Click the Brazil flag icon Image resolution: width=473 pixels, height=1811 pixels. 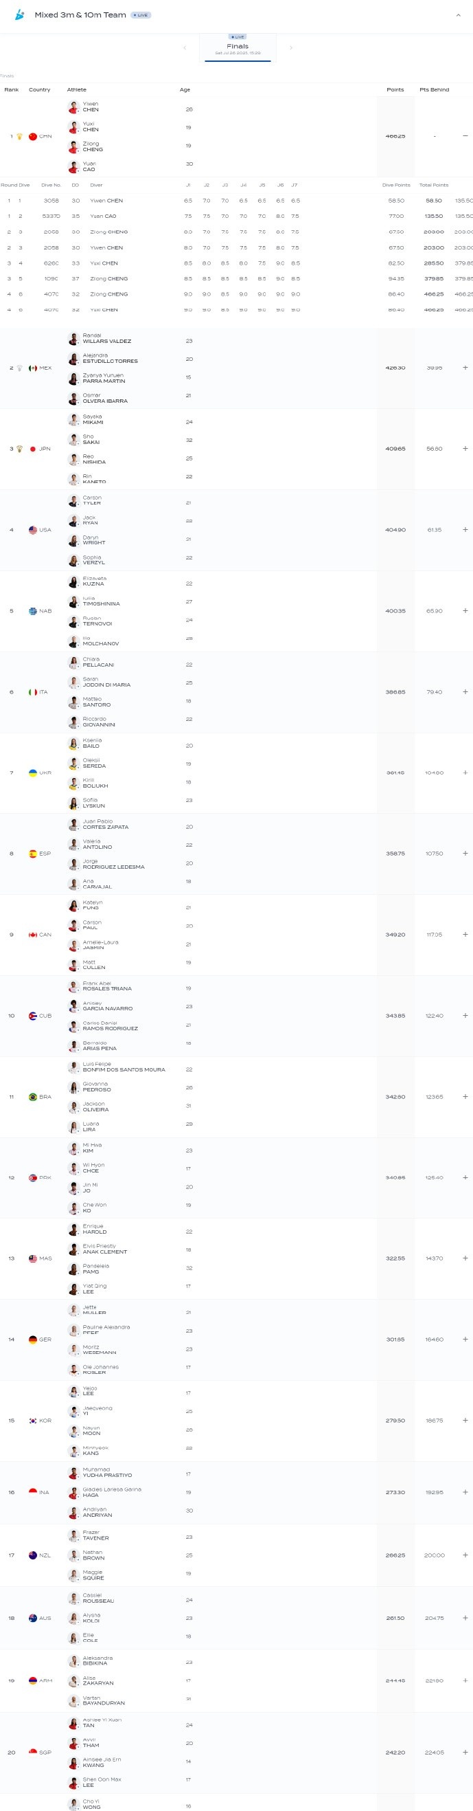(x=32, y=1097)
